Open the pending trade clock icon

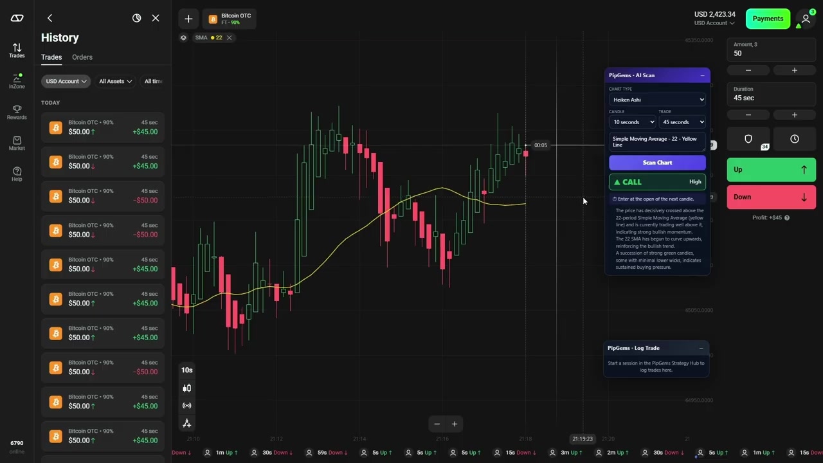click(795, 139)
